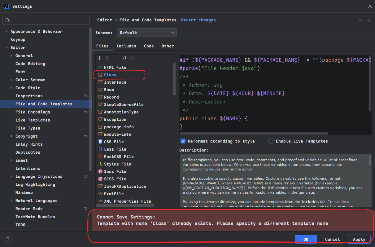Select the Stylus File template icon
This screenshot has height=247, width=375.
point(100,164)
